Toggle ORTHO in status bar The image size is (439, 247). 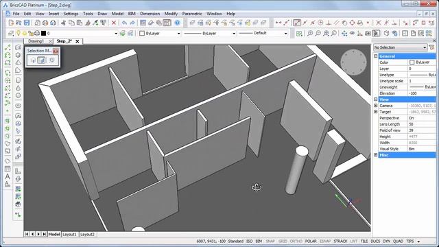click(296, 241)
